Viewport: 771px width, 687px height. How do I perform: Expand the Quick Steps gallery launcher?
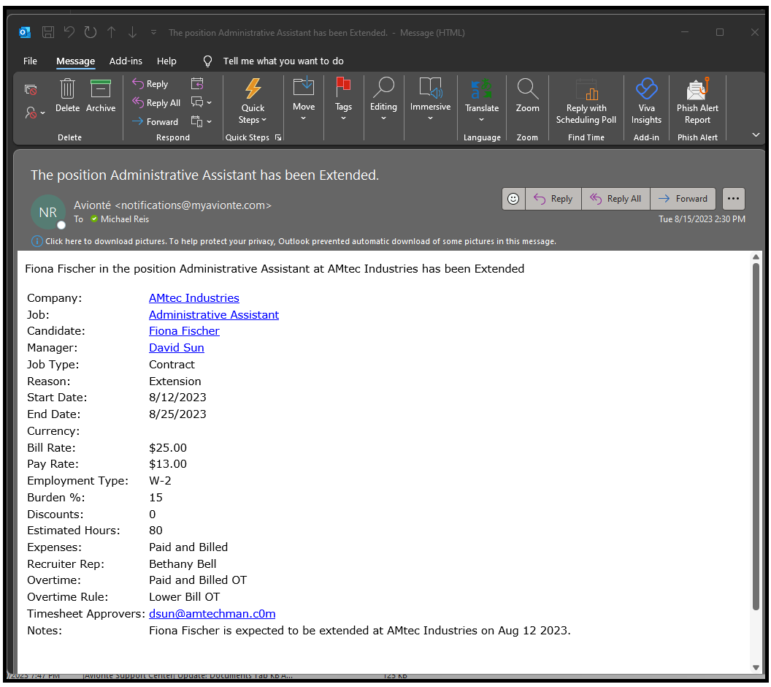[x=280, y=137]
